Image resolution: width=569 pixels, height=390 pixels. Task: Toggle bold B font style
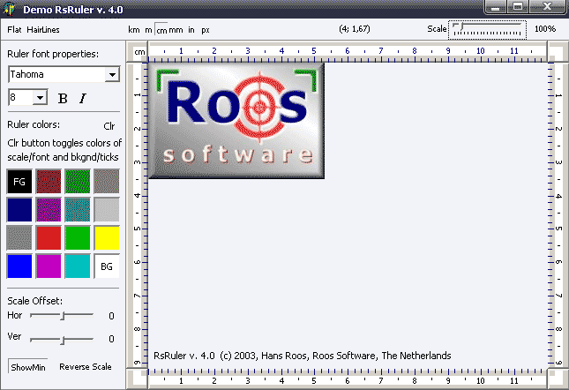(x=63, y=98)
